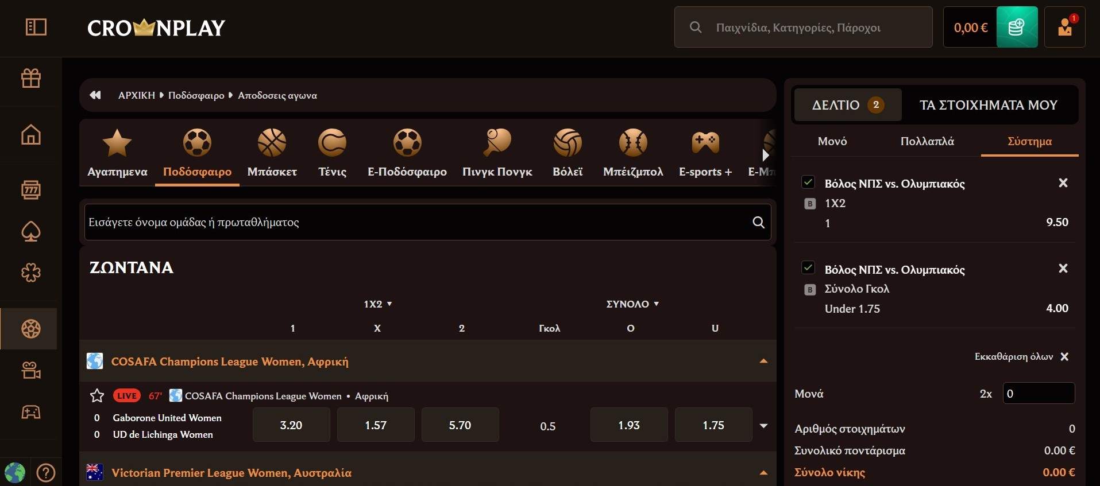
Task: Add Gaborone United Women match to favorites
Action: tap(97, 396)
